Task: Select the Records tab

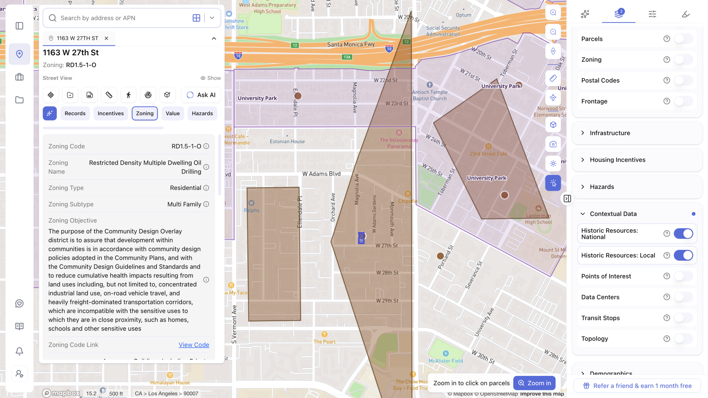Action: [x=75, y=113]
